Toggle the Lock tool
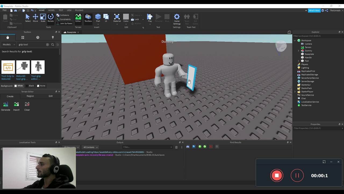The width and height of the screenshot is (344, 194). (135, 19)
